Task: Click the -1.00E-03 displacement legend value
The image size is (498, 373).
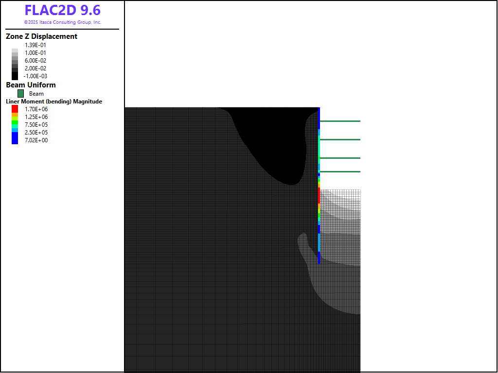Action: [35, 76]
